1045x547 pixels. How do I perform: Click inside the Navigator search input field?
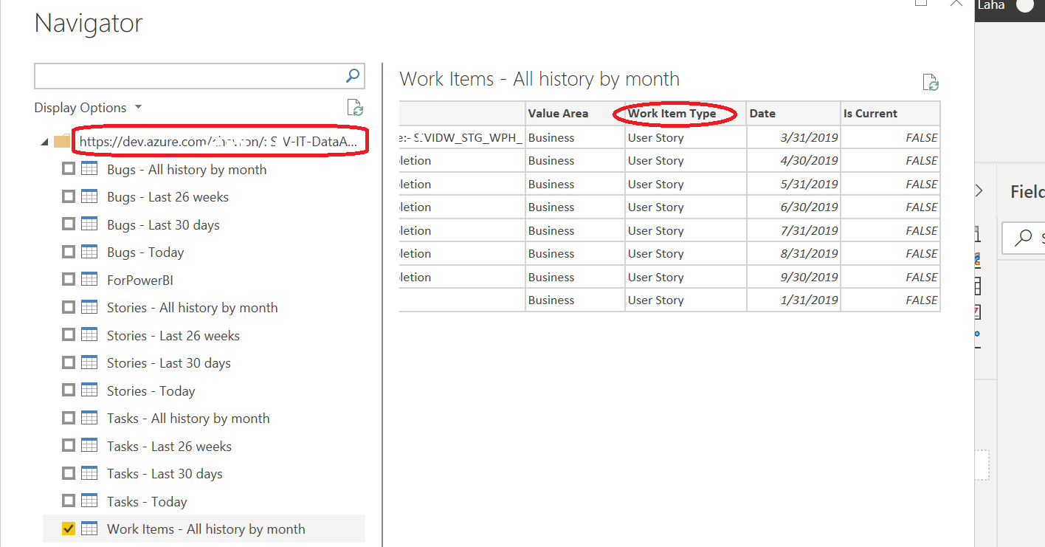point(184,76)
